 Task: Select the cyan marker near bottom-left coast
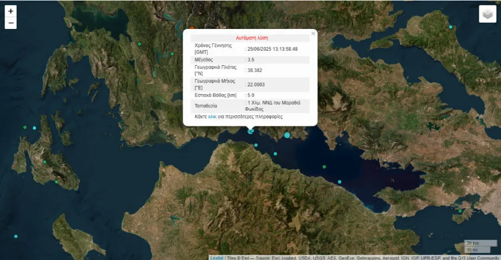(16, 237)
